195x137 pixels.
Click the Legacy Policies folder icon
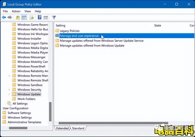(57, 30)
